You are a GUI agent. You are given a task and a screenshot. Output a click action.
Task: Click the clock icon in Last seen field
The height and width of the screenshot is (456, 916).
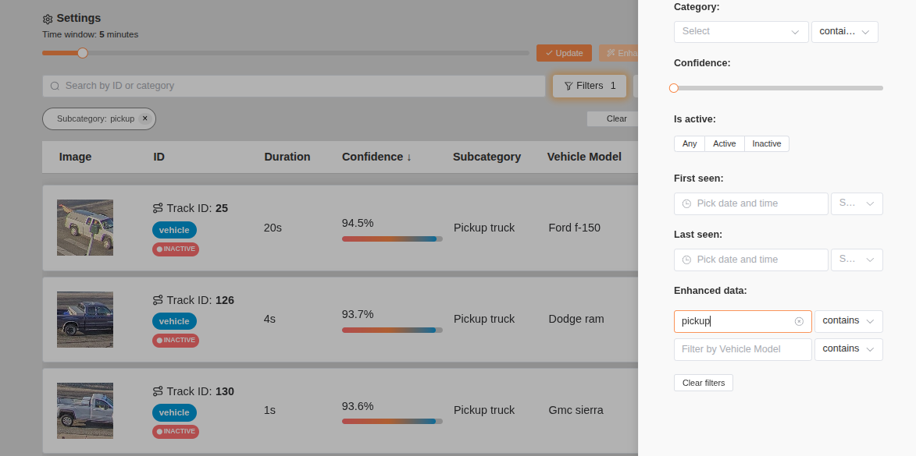pyautogui.click(x=686, y=260)
